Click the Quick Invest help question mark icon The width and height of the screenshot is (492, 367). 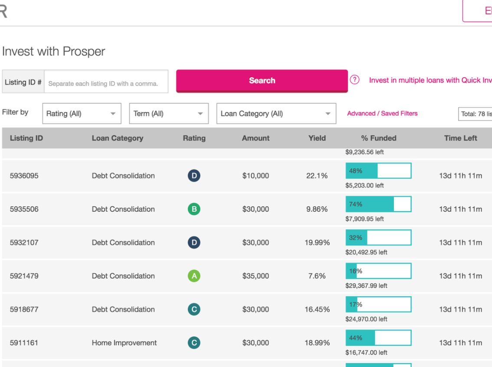(x=354, y=80)
